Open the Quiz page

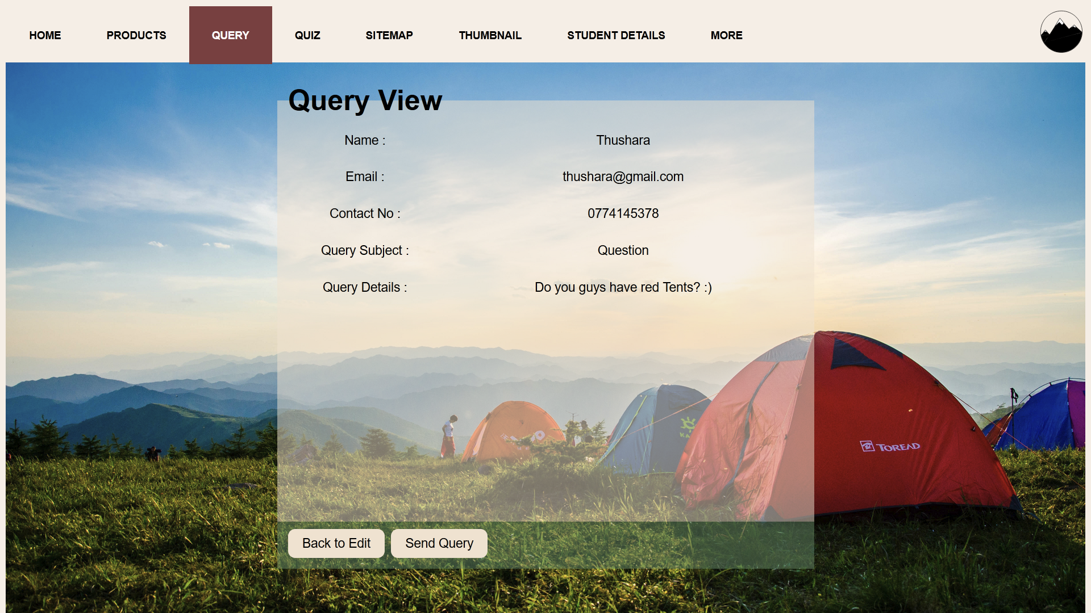307,35
